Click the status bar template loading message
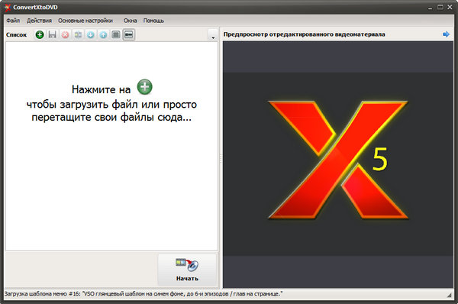 pyautogui.click(x=144, y=294)
